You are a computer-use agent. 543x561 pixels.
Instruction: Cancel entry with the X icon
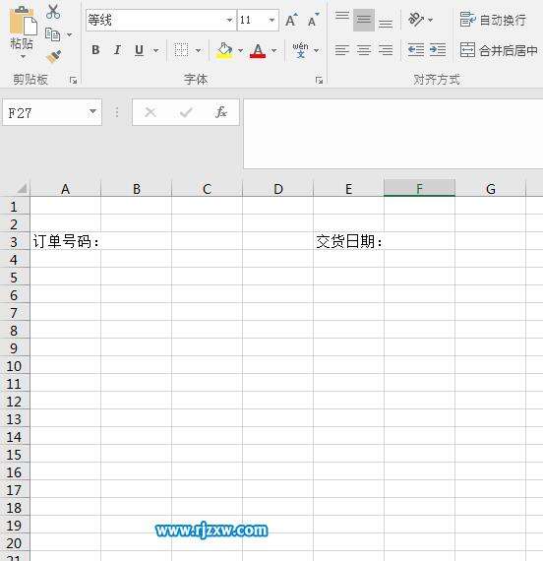click(151, 113)
